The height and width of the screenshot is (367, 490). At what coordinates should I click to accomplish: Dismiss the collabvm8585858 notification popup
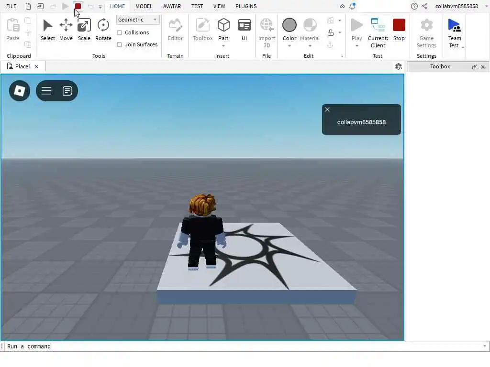coord(327,109)
